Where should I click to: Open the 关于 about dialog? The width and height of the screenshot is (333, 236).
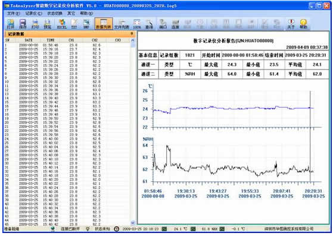(x=291, y=24)
